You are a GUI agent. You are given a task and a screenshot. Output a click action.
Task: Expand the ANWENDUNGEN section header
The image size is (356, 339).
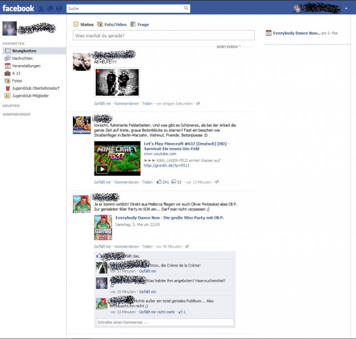16,114
